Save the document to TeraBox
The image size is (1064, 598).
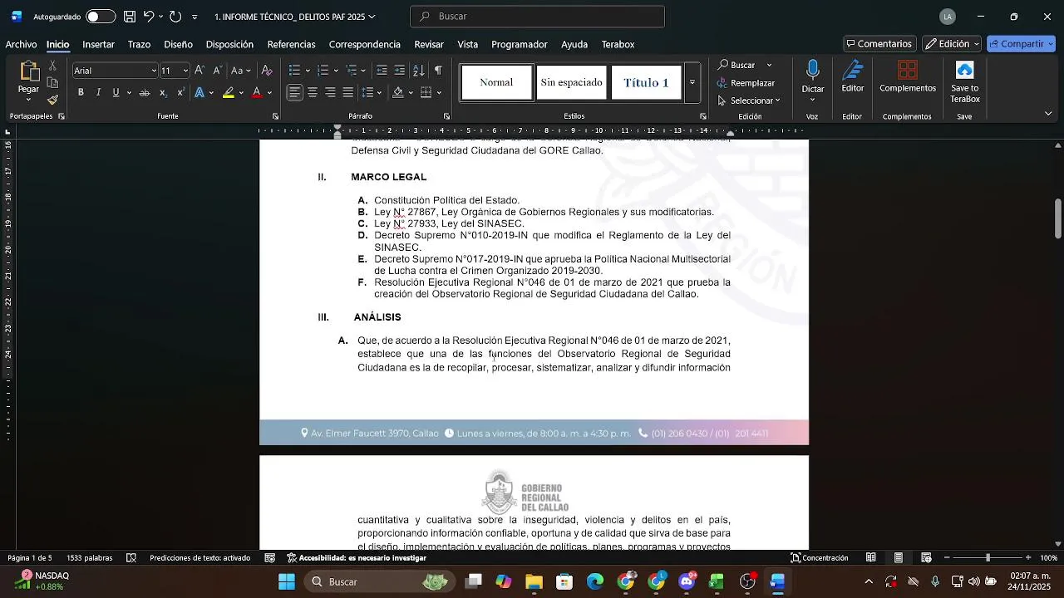coord(965,81)
